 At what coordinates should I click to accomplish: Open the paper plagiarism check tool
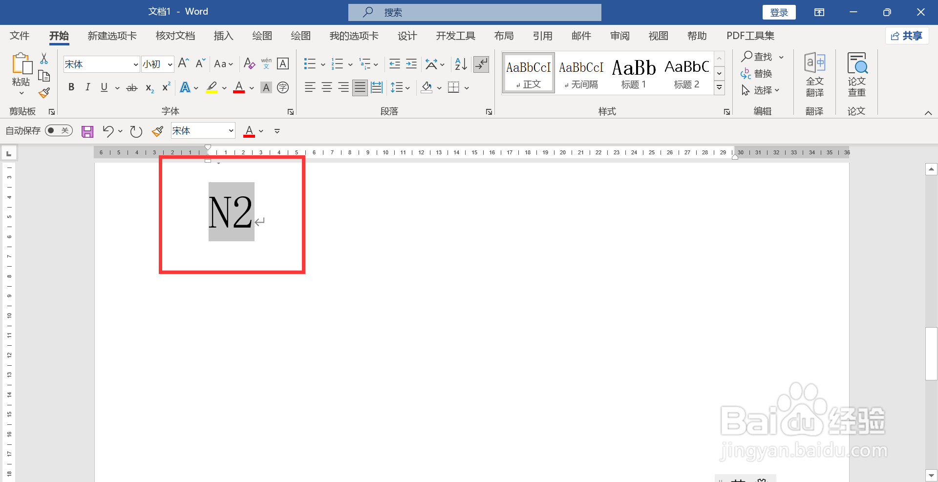(856, 75)
